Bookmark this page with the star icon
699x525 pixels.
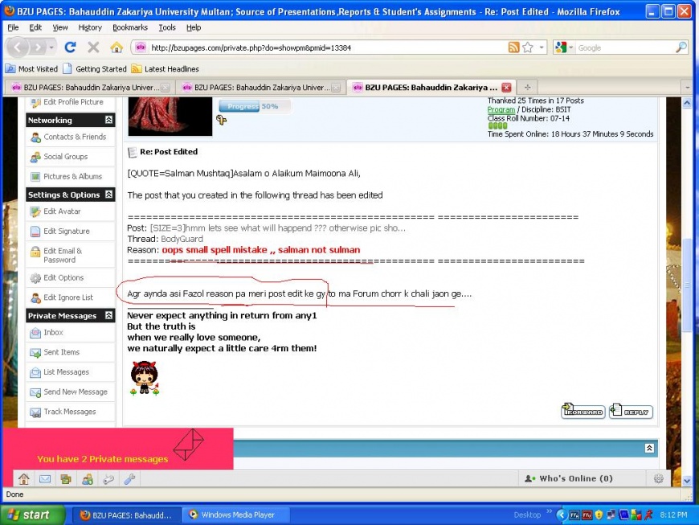coord(528,47)
